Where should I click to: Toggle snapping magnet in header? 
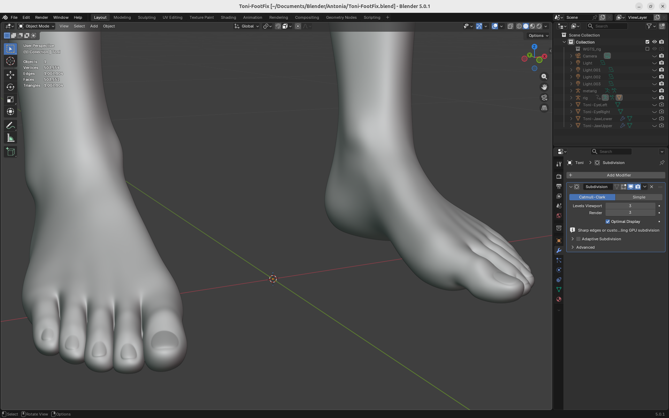[278, 26]
